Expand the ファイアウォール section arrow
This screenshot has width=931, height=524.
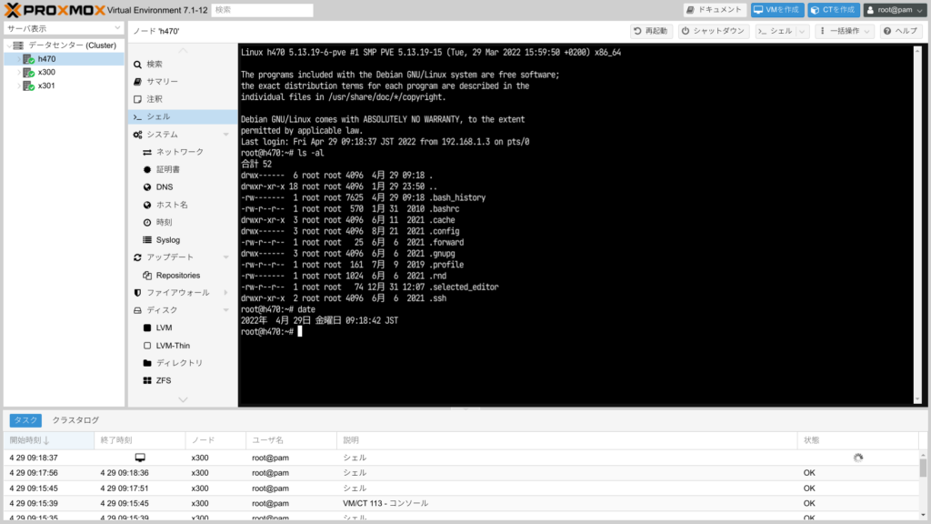226,293
